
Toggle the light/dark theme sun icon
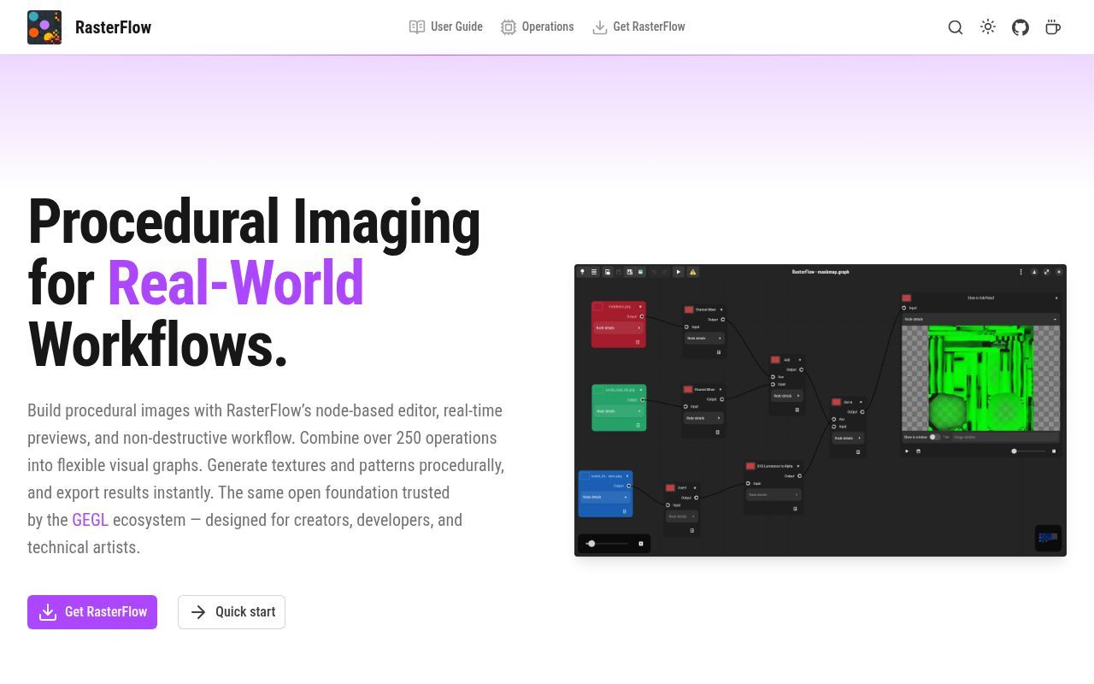point(988,27)
